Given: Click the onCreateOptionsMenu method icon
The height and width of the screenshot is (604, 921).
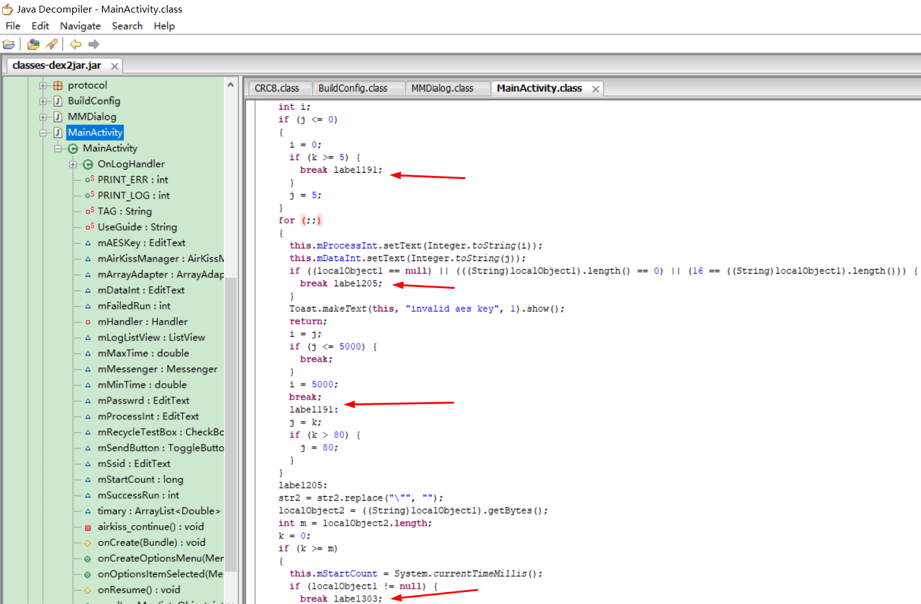Looking at the screenshot, I should click(x=88, y=559).
